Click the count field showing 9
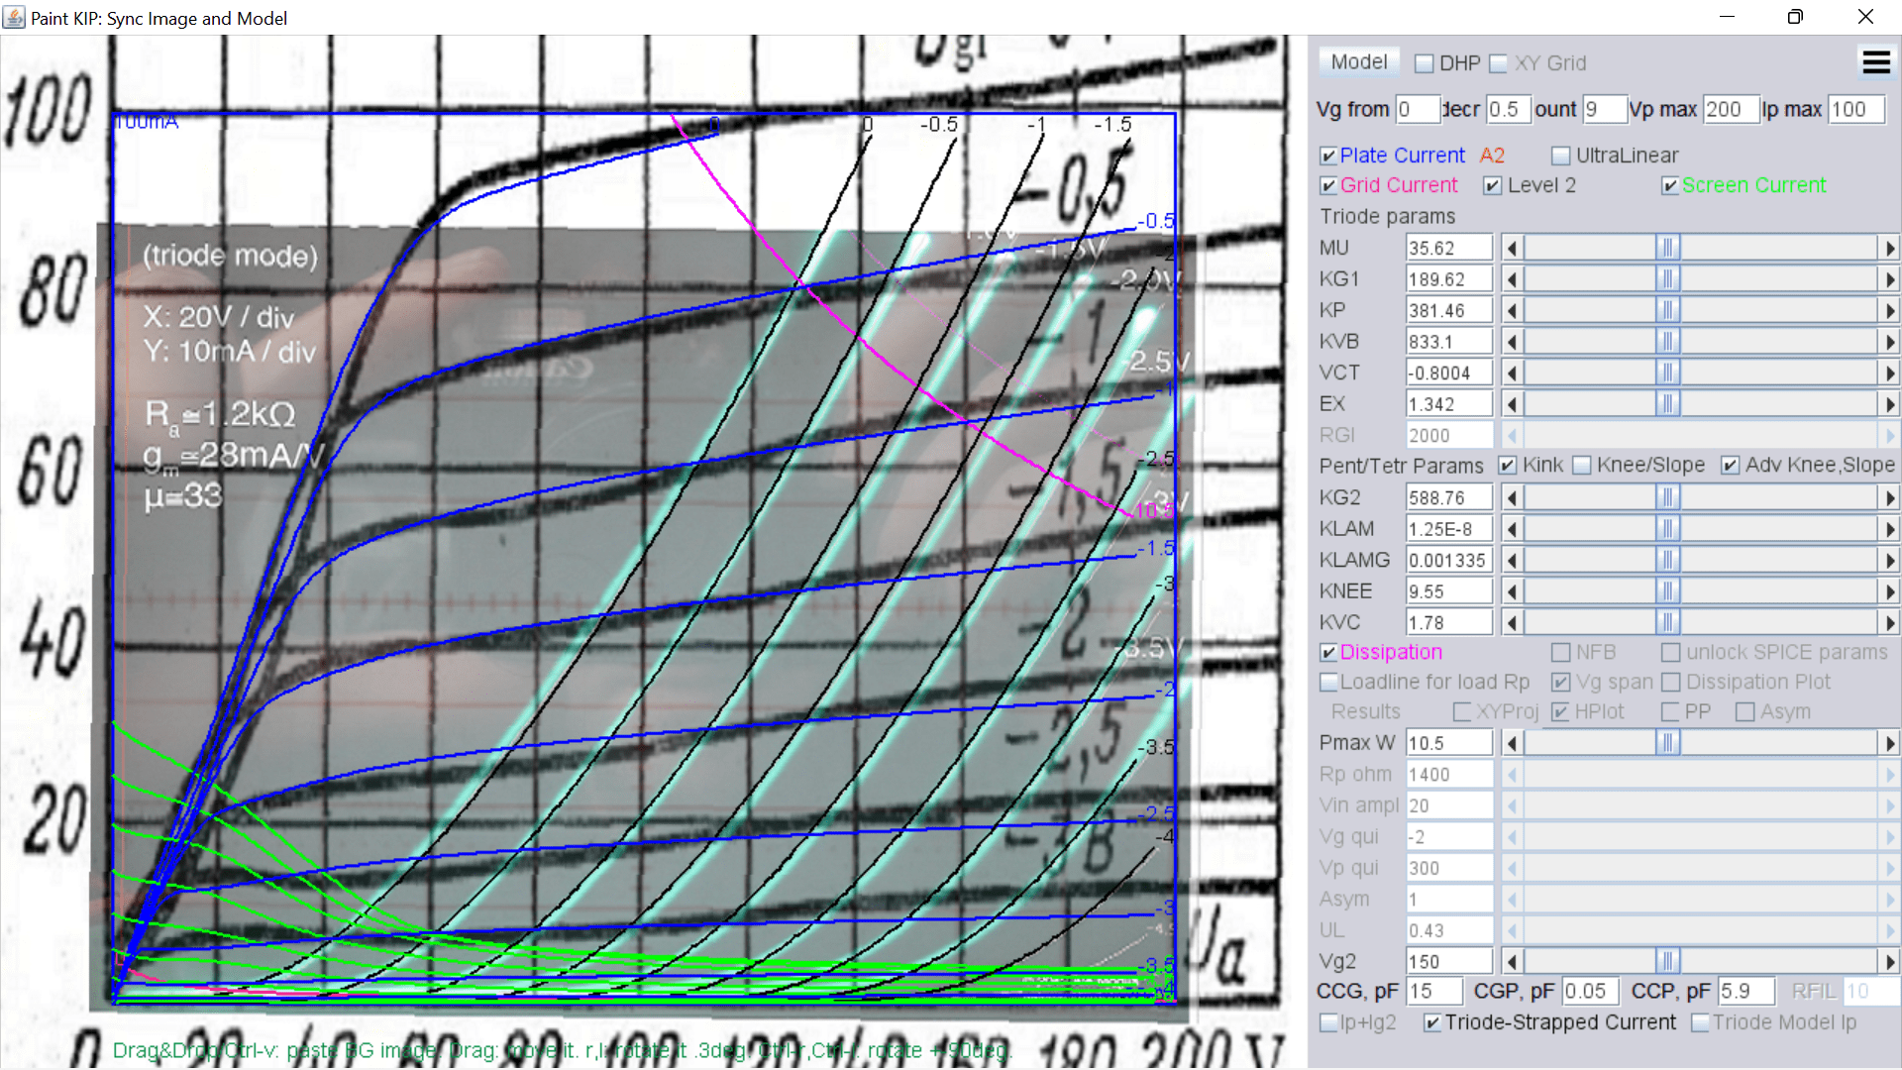Viewport: 1902px width, 1070px height. pos(1605,109)
